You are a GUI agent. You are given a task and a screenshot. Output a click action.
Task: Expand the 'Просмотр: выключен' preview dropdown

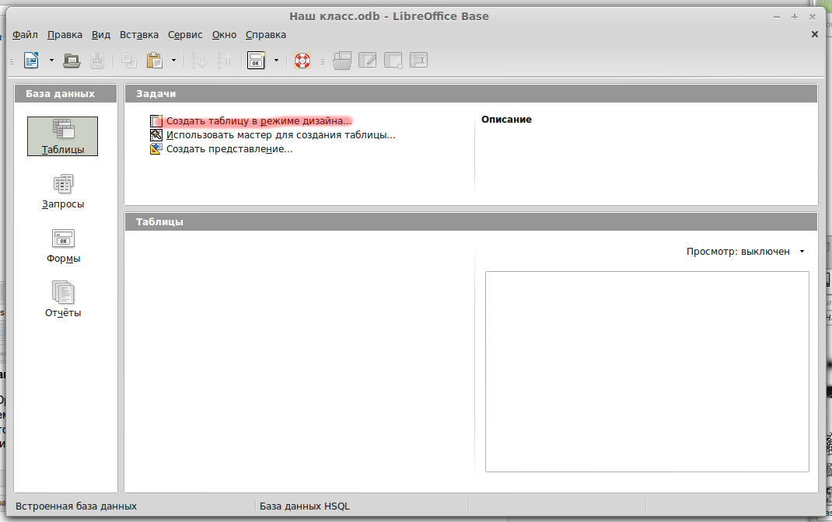point(802,252)
